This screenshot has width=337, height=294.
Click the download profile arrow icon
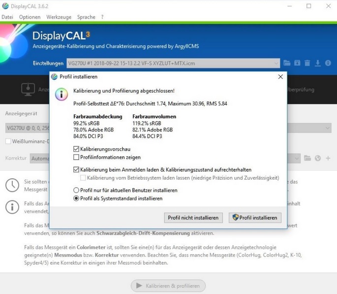pyautogui.click(x=318, y=63)
